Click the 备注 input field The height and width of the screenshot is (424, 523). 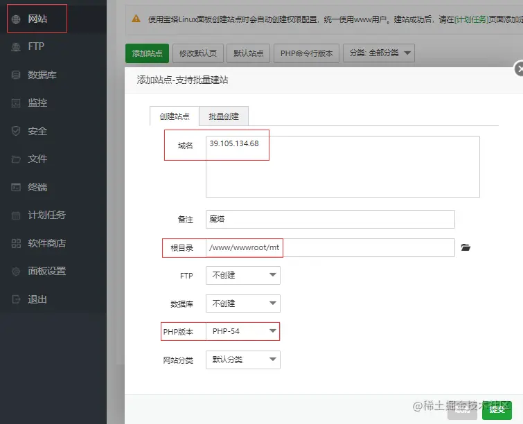point(330,219)
